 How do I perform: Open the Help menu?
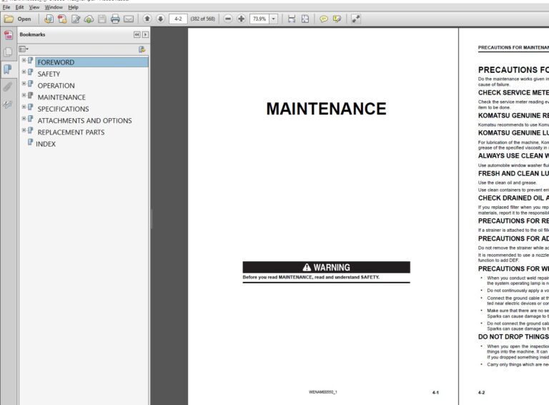73,7
